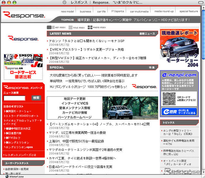205x178 pixels.
Task: Open the WRCキプロスラリー result headline
Action: [86, 50]
